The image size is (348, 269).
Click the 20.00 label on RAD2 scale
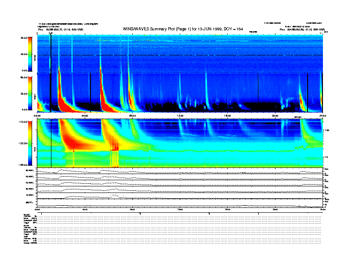click(x=24, y=54)
